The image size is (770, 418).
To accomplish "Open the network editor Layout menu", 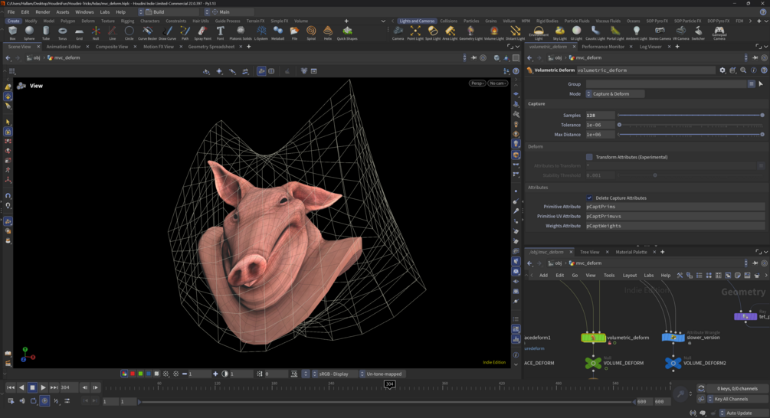I will 630,276.
